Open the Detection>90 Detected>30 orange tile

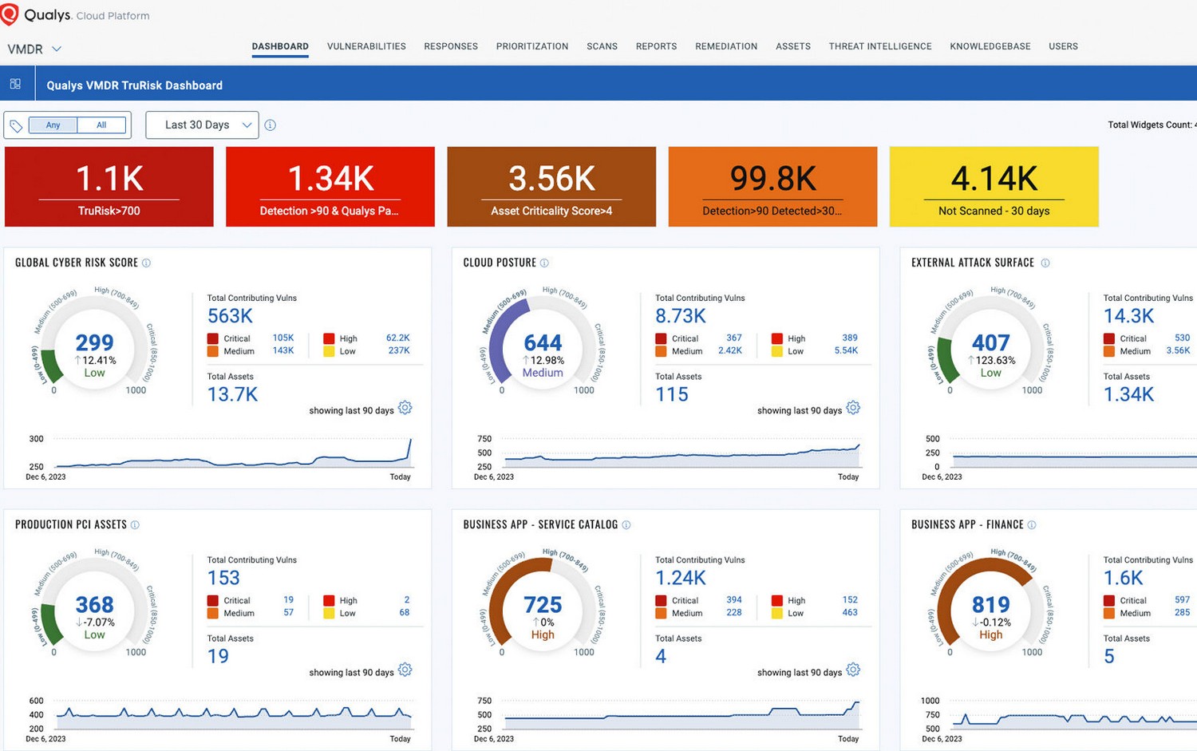(772, 187)
